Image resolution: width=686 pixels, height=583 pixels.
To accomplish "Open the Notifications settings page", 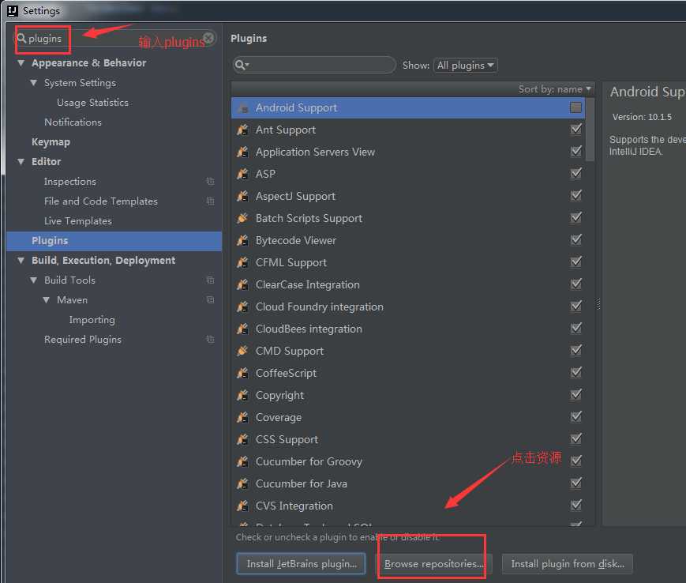I will [x=73, y=122].
